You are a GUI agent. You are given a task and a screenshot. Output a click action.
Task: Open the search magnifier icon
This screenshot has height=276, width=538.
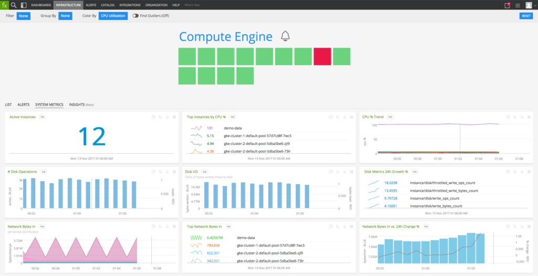click(x=14, y=5)
